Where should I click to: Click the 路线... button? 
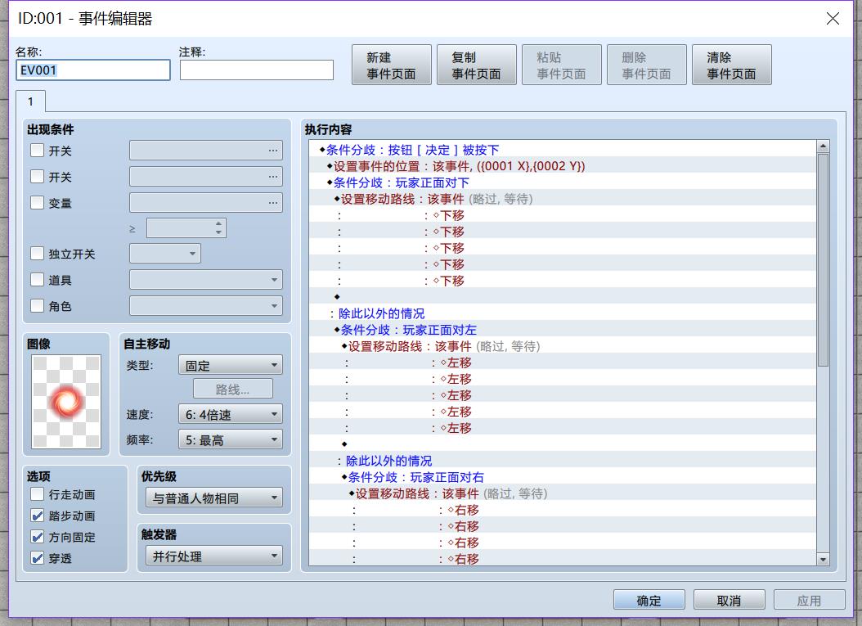click(x=233, y=389)
